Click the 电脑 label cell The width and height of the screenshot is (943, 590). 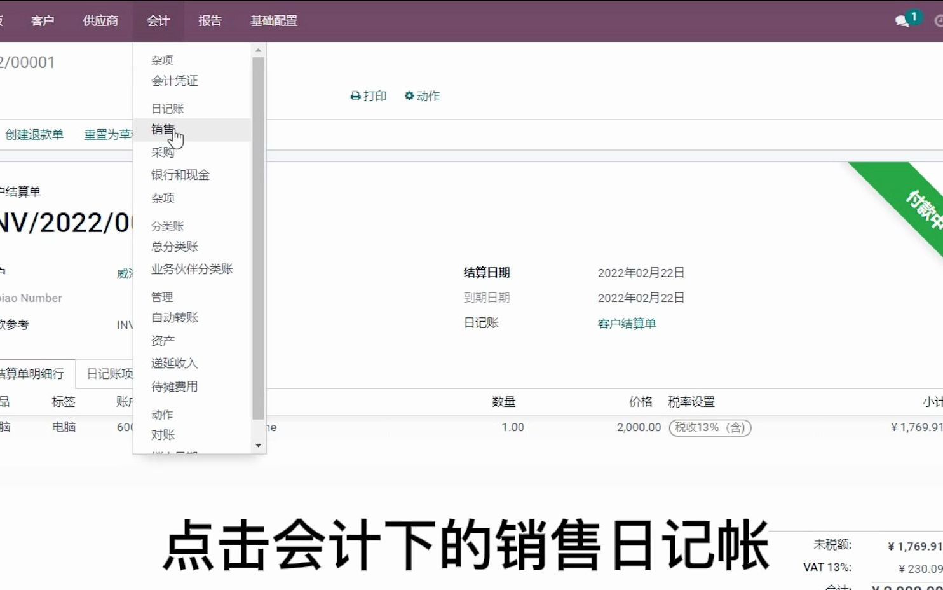pos(64,427)
